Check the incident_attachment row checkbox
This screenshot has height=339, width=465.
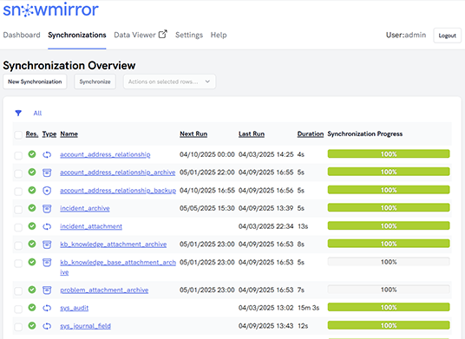pos(18,227)
